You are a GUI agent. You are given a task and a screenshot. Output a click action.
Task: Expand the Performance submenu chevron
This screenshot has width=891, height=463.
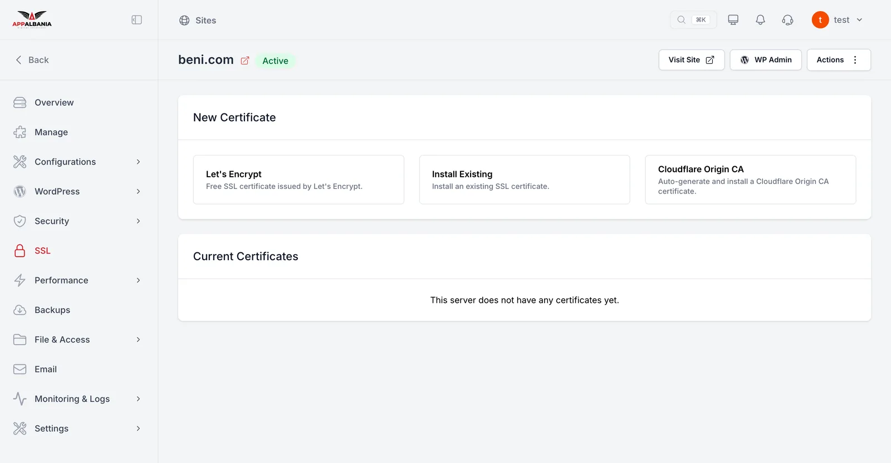tap(138, 280)
